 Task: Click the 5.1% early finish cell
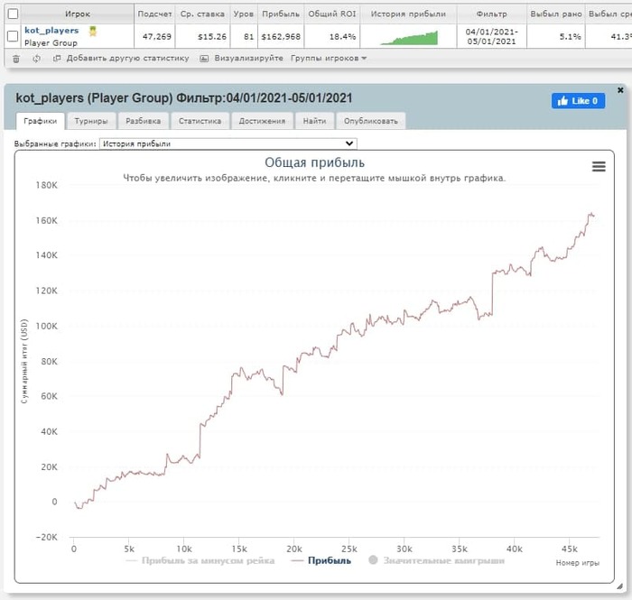(556, 37)
